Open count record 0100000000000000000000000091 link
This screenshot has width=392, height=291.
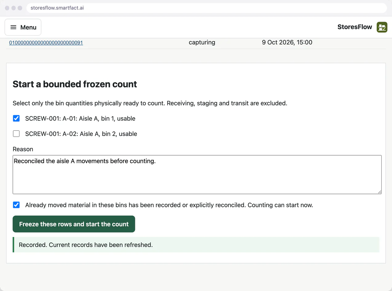46,43
